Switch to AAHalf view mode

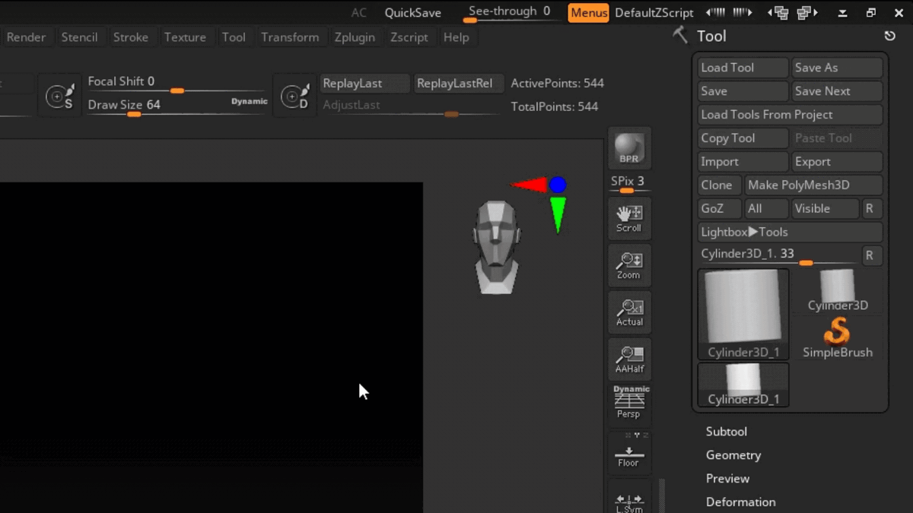(x=629, y=359)
